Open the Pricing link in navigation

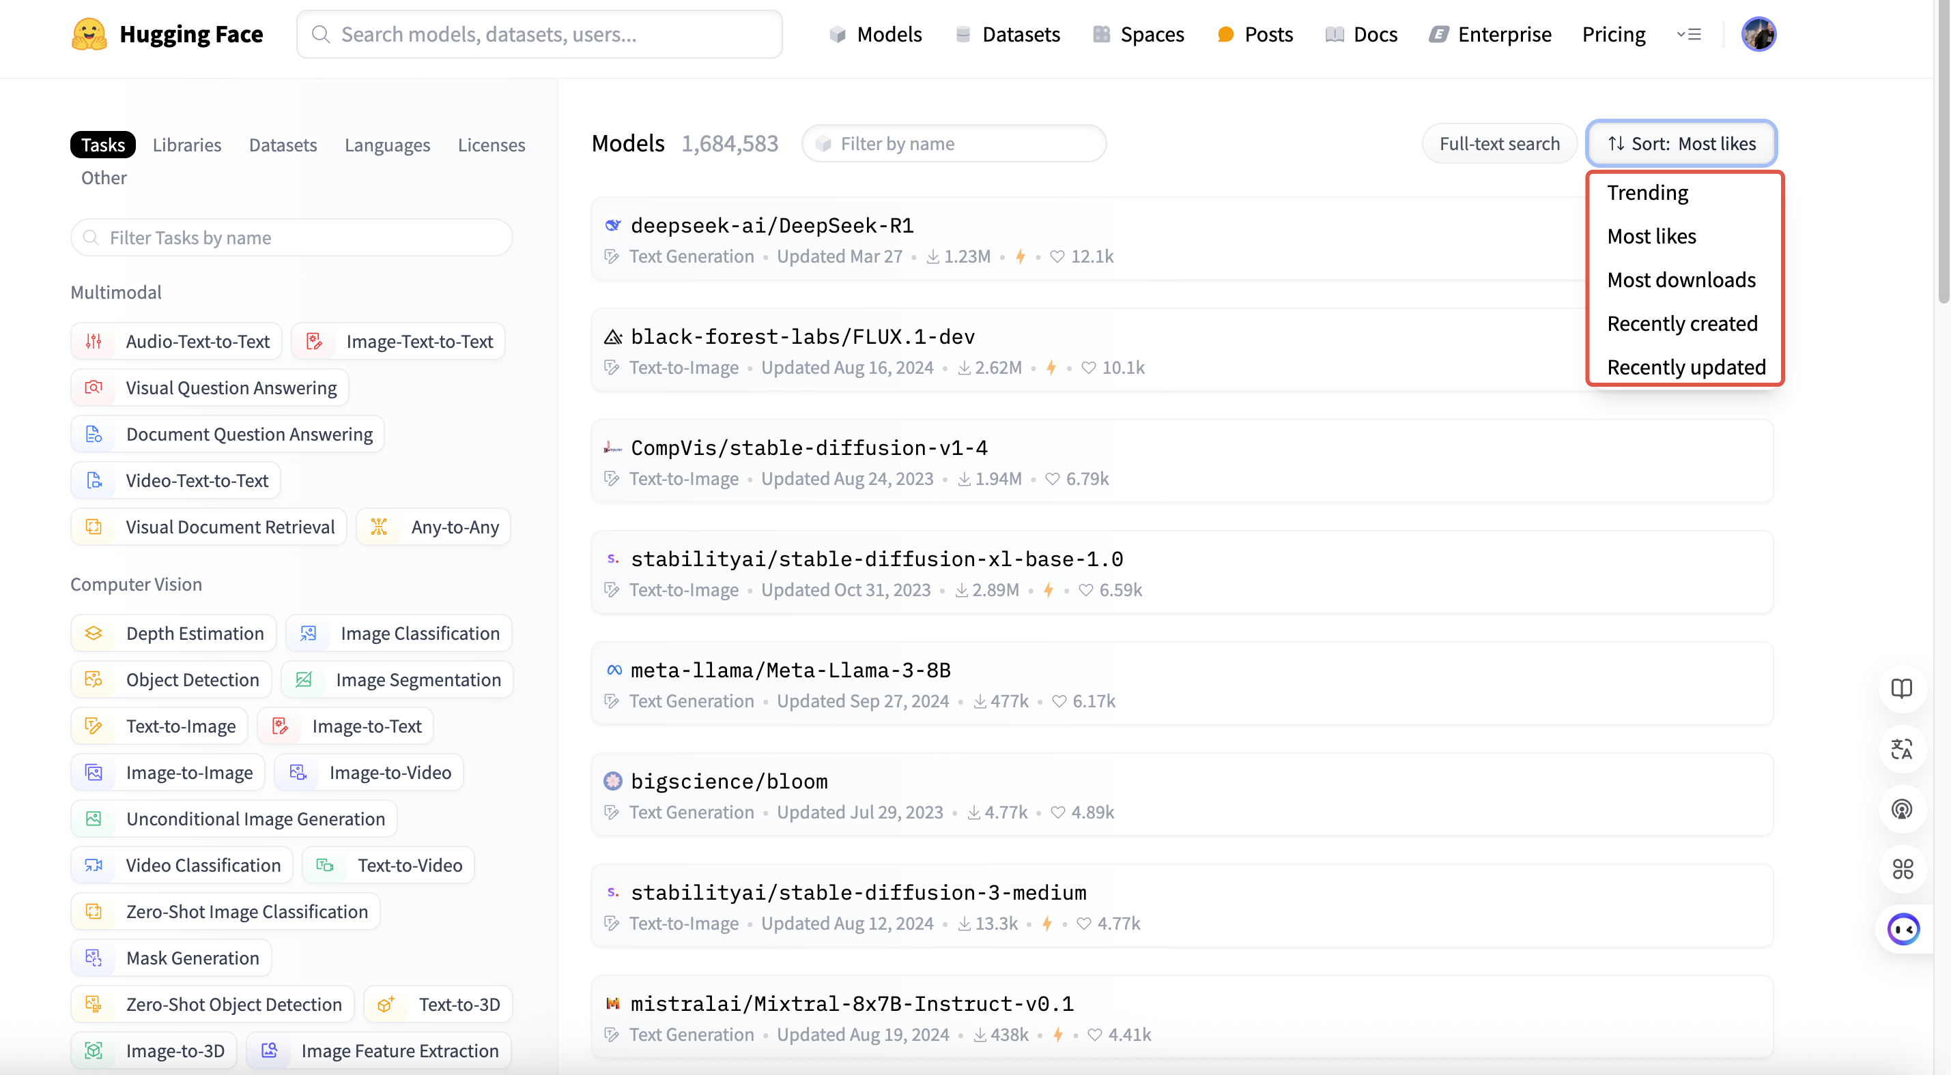click(x=1613, y=34)
